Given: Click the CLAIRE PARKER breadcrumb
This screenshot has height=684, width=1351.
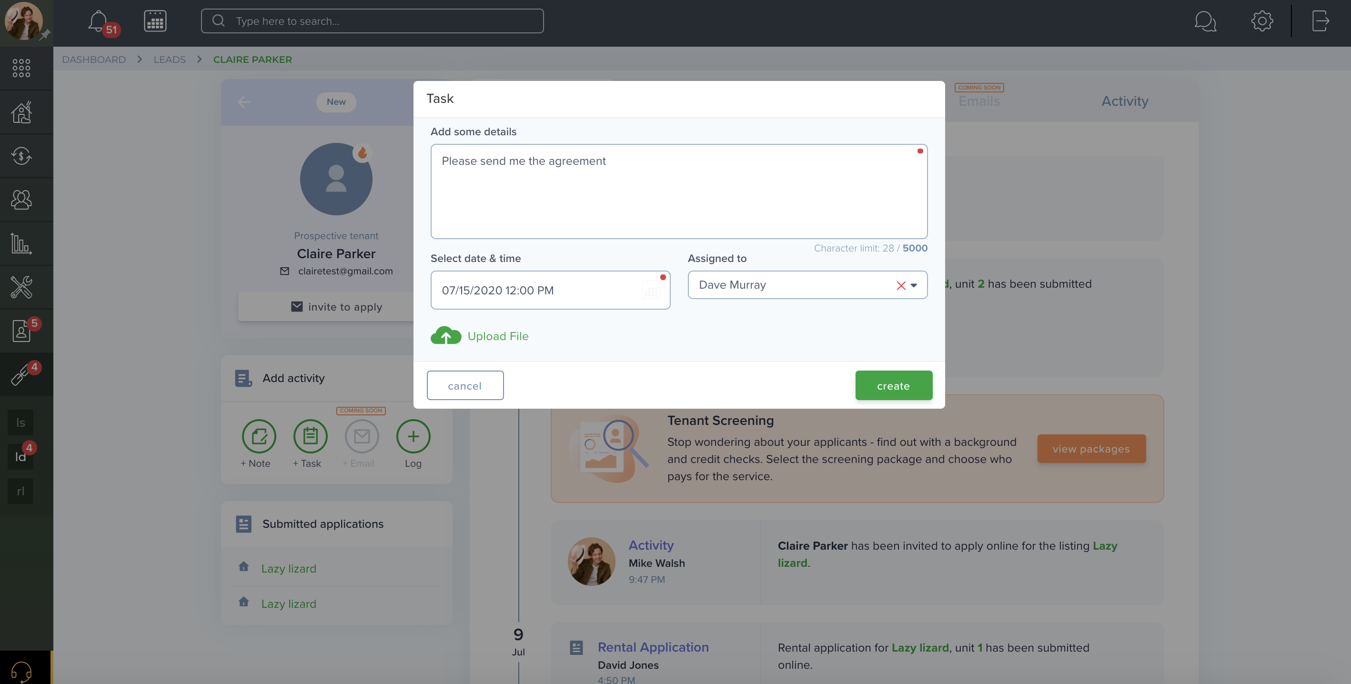Looking at the screenshot, I should click(252, 59).
